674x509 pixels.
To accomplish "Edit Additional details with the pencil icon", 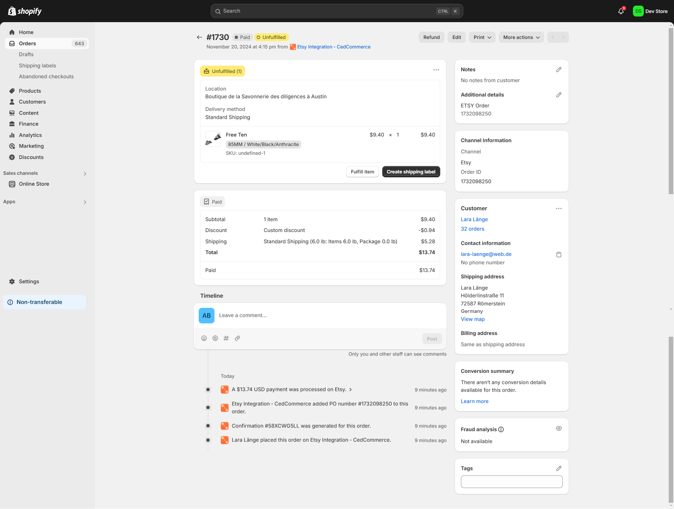I will [559, 95].
